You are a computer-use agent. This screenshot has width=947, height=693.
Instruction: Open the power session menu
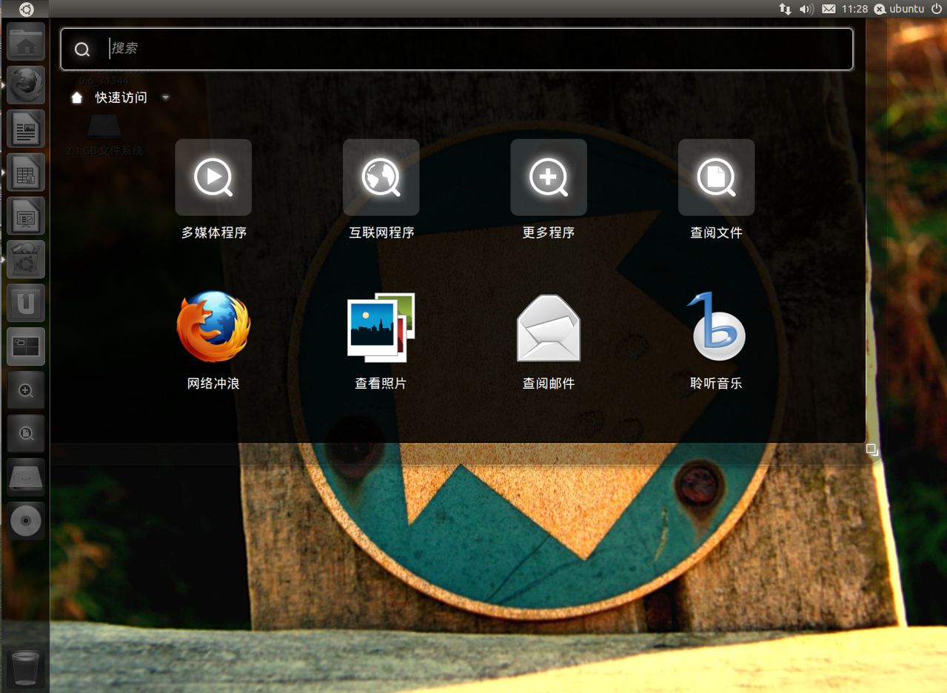point(936,9)
